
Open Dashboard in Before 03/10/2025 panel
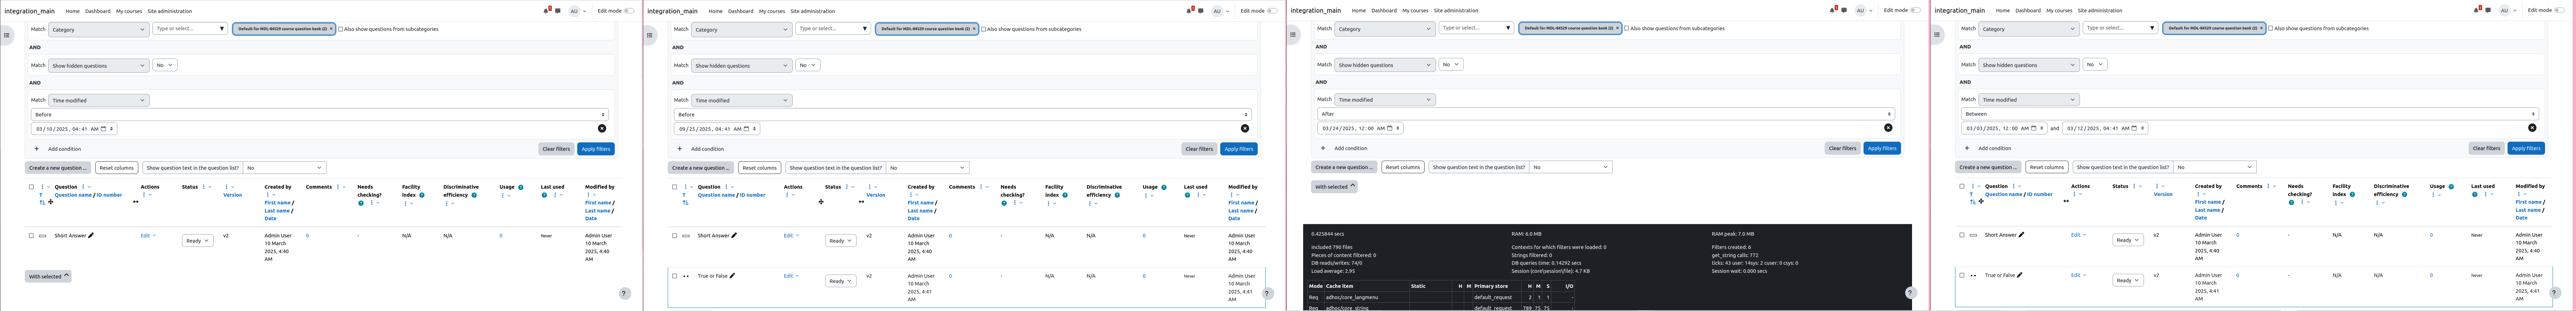98,11
